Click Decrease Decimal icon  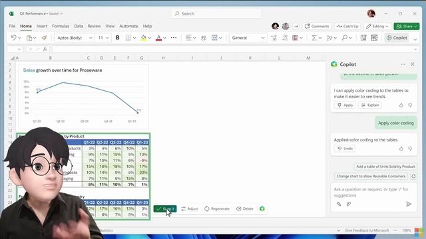point(285,38)
